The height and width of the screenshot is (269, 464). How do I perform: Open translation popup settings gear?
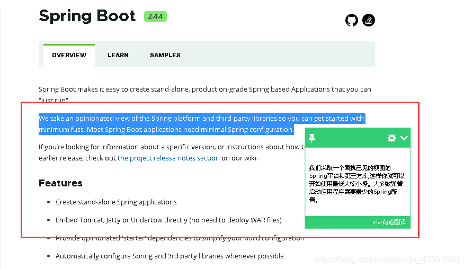tap(391, 138)
